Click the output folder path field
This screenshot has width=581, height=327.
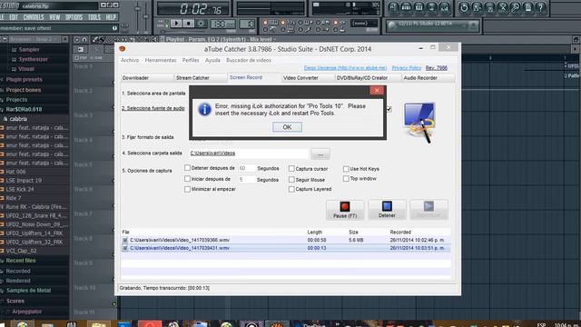pyautogui.click(x=248, y=154)
